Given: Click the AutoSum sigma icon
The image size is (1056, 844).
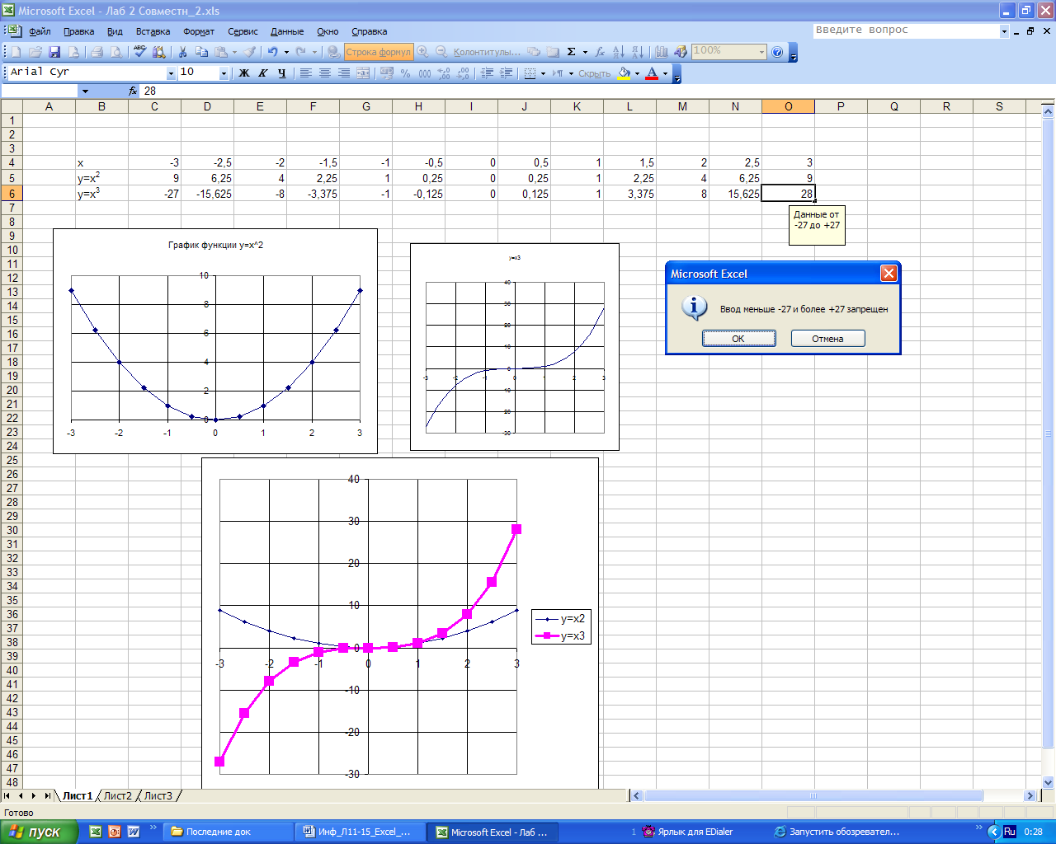Looking at the screenshot, I should point(572,52).
